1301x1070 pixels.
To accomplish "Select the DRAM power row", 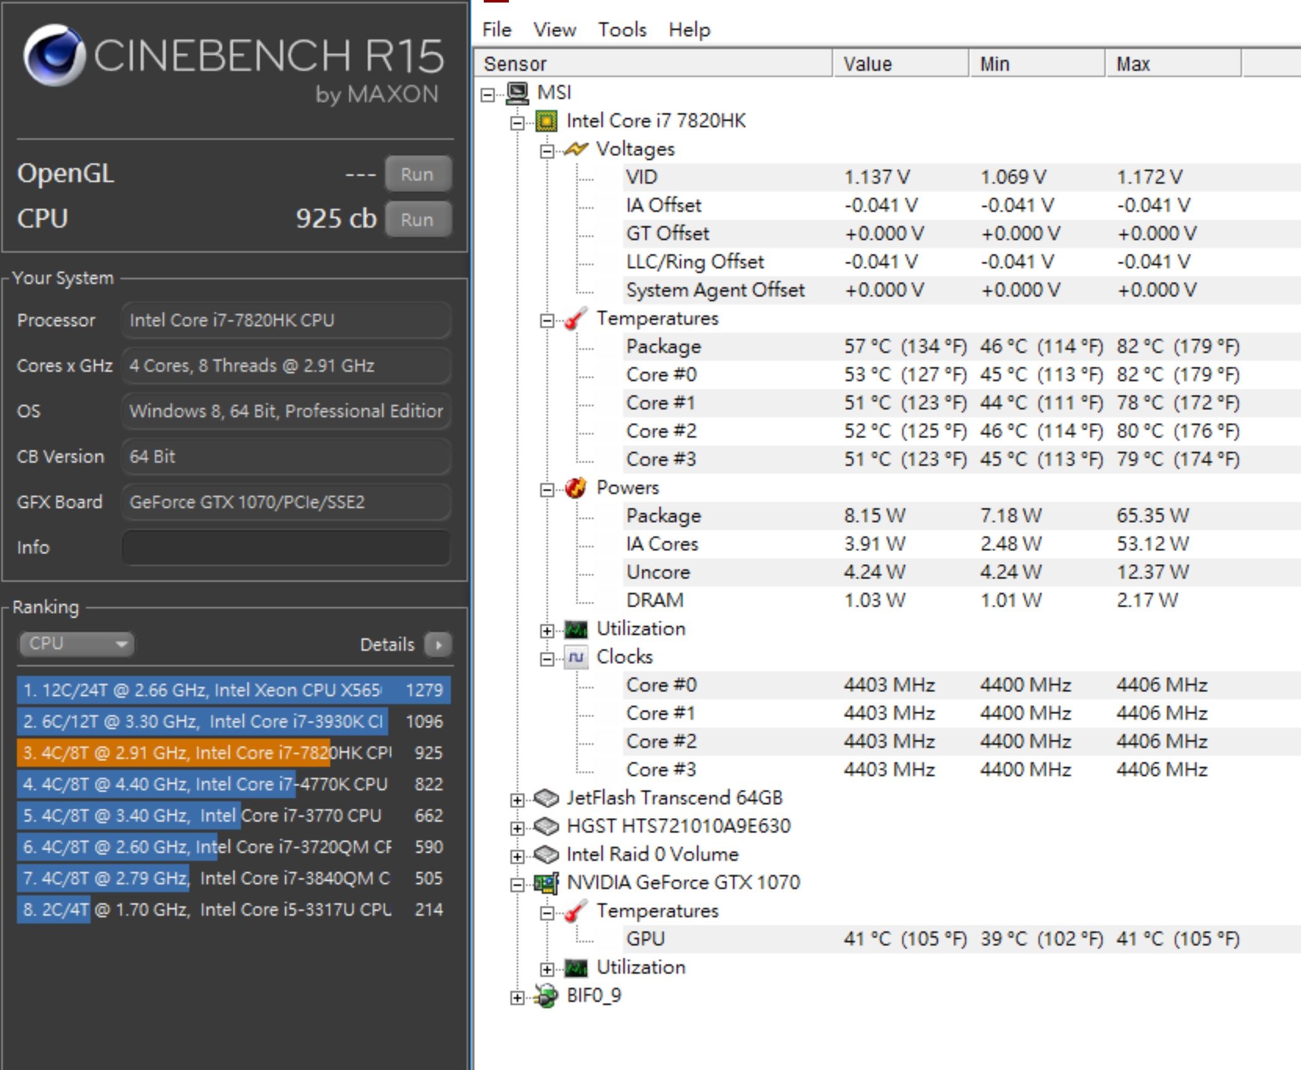I will [962, 601].
